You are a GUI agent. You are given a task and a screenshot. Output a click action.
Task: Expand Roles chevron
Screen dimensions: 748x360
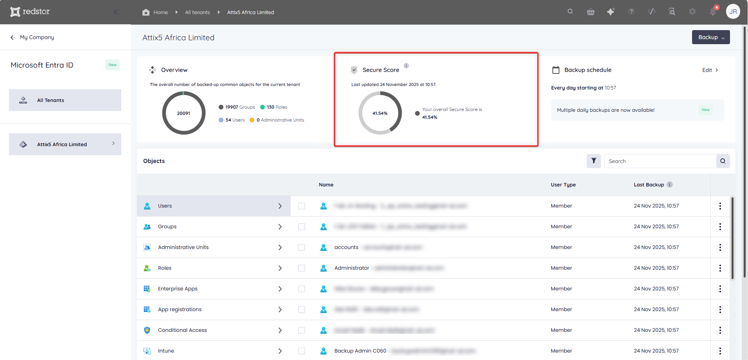pos(280,268)
